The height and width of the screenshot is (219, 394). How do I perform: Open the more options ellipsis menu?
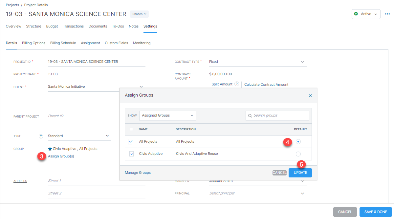(387, 14)
